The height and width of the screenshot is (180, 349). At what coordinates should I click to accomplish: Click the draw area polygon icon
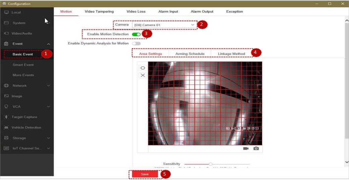tap(143, 68)
